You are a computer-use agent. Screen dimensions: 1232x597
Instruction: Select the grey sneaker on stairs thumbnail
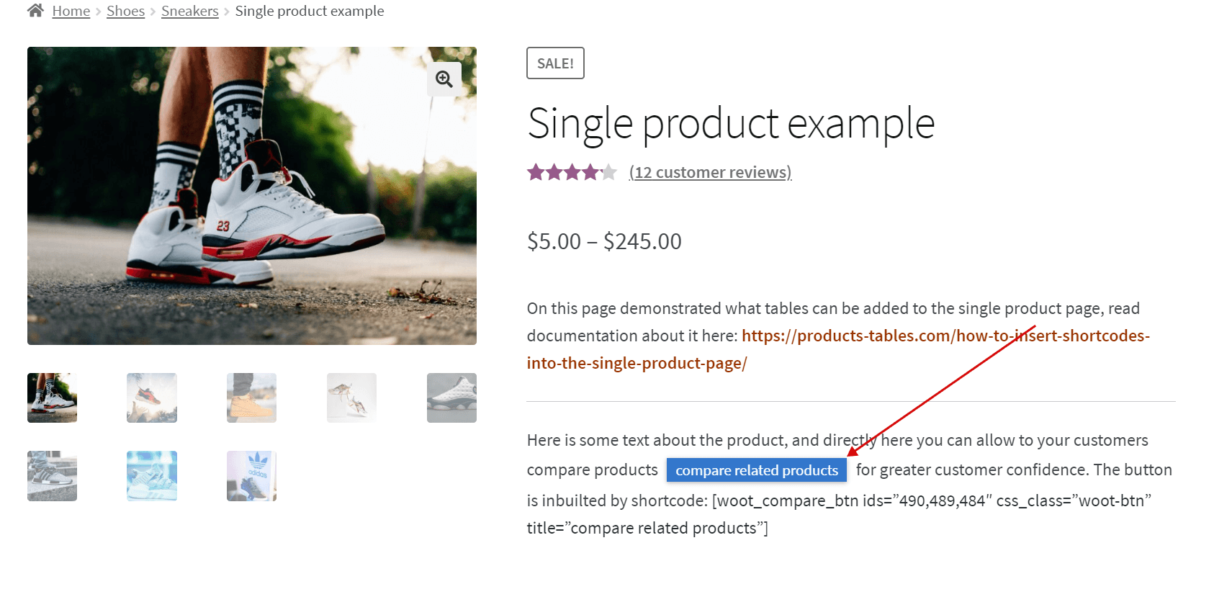tap(52, 476)
